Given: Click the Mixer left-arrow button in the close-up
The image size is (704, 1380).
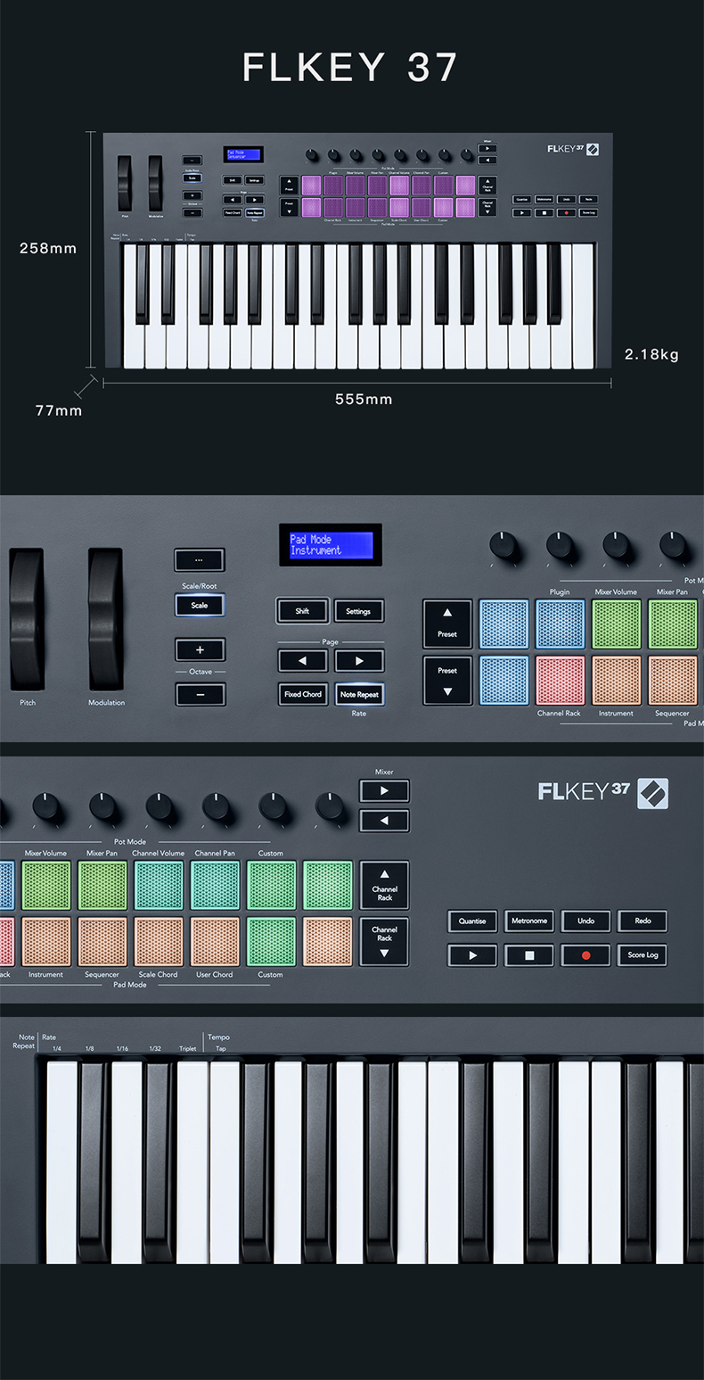Looking at the screenshot, I should click(384, 821).
